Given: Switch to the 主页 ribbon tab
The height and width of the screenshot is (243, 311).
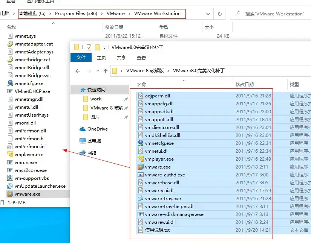Looking at the screenshot, I should [x=101, y=58].
